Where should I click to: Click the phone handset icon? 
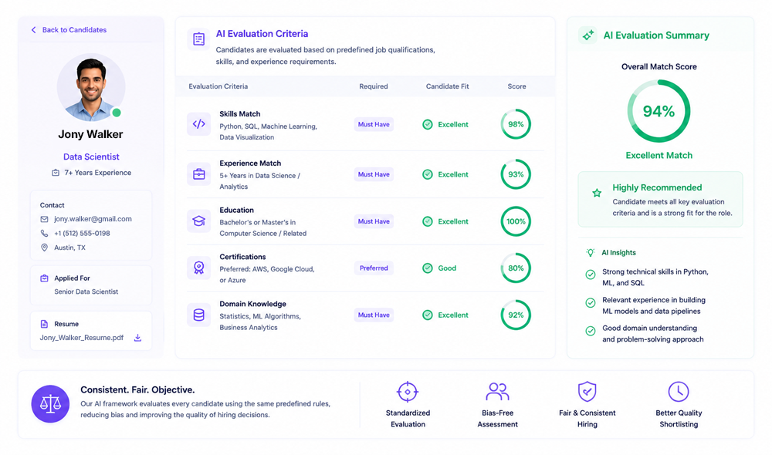44,233
